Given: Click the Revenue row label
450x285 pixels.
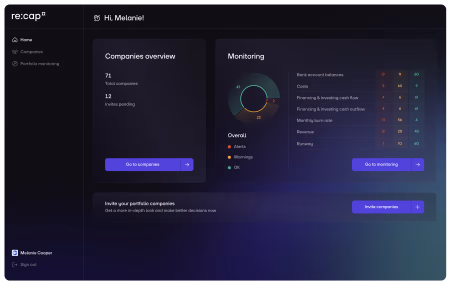Looking at the screenshot, I should (x=305, y=132).
